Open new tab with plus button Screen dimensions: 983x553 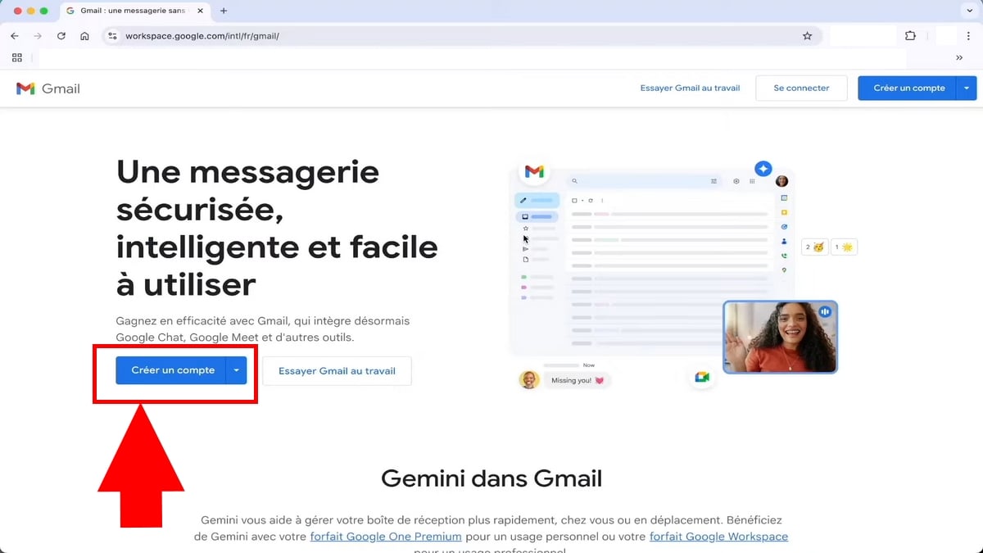(224, 11)
